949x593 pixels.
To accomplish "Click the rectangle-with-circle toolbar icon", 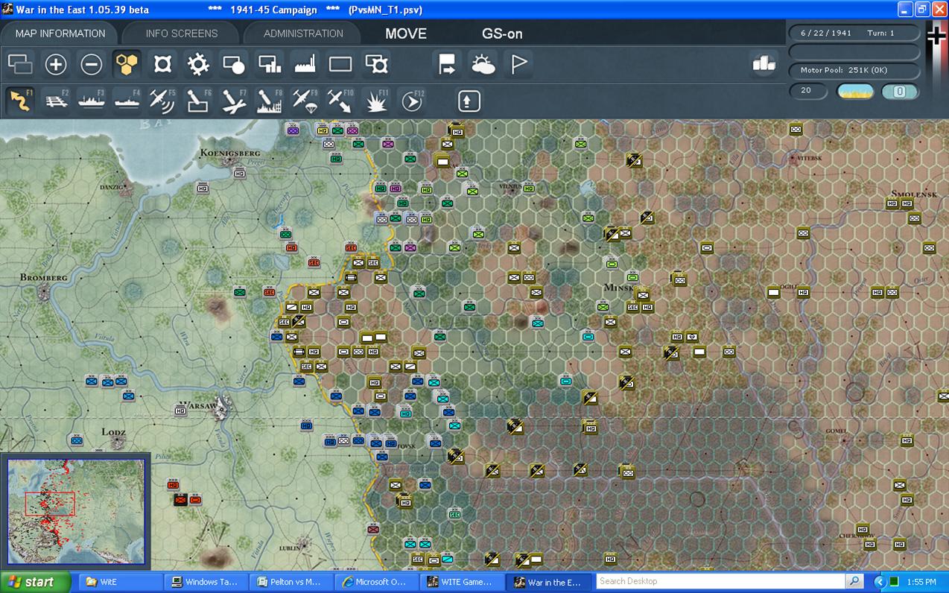I will tap(234, 64).
